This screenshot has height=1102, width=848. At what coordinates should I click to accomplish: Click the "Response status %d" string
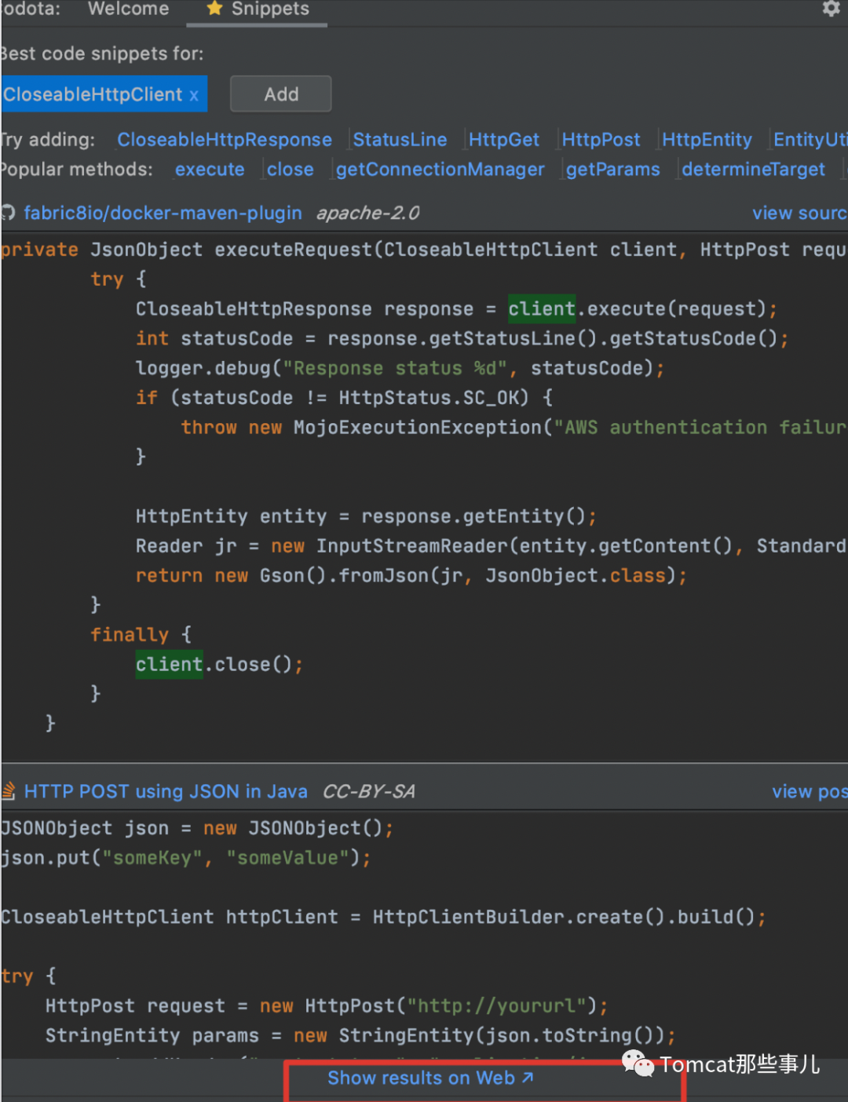395,368
